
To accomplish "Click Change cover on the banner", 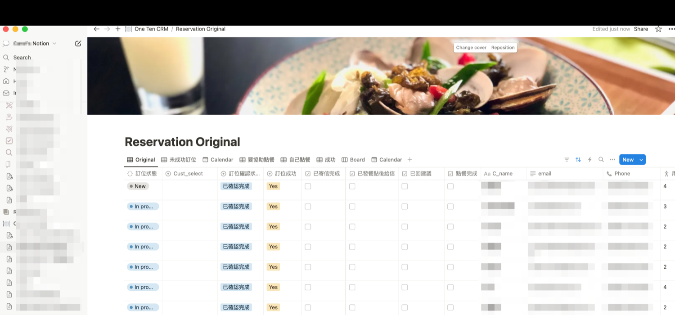I will click(471, 48).
